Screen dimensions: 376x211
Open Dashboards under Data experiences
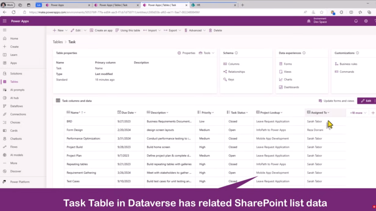pos(289,87)
